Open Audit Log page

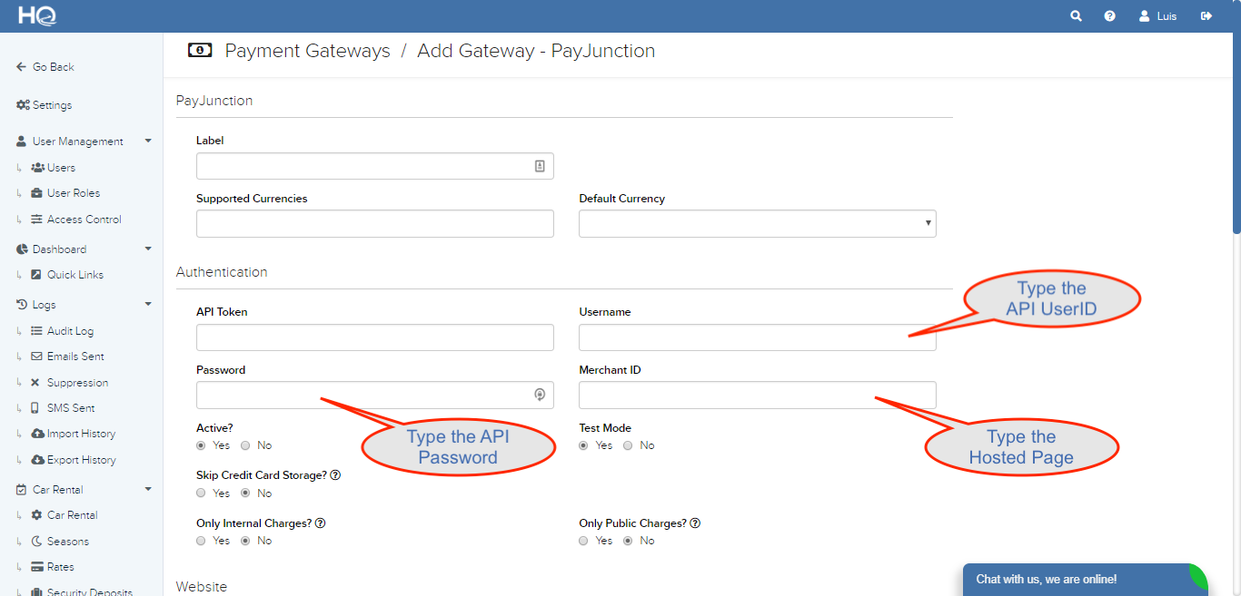pos(70,331)
